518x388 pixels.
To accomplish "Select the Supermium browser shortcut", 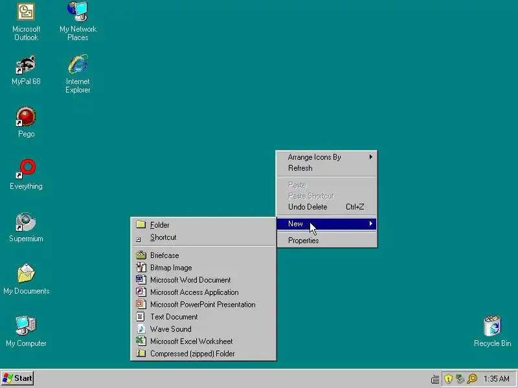I will pyautogui.click(x=26, y=222).
